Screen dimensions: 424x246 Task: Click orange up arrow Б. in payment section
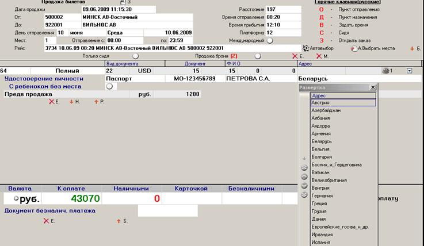(119, 221)
